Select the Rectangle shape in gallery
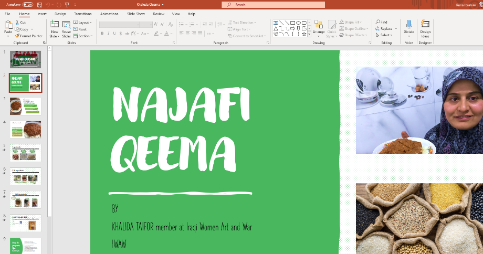Image resolution: width=483 pixels, height=254 pixels. [x=293, y=23]
